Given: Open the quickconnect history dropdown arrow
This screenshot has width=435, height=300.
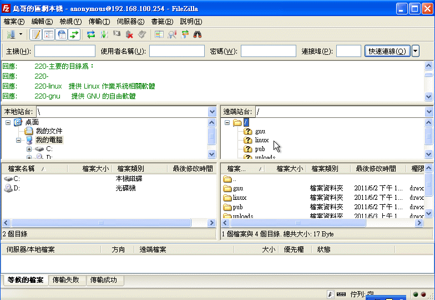Looking at the screenshot, I should click(416, 51).
